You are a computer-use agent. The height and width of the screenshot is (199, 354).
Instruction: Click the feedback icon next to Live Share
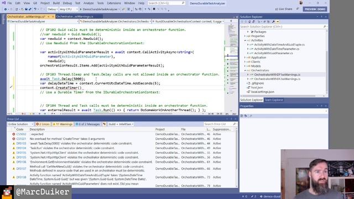[298, 9]
